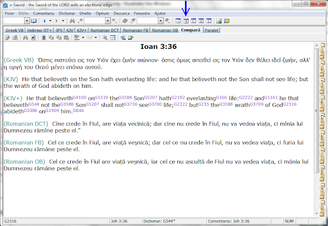
Task: Click the binoculars search icon in top toolbar
Action: click(x=72, y=21)
